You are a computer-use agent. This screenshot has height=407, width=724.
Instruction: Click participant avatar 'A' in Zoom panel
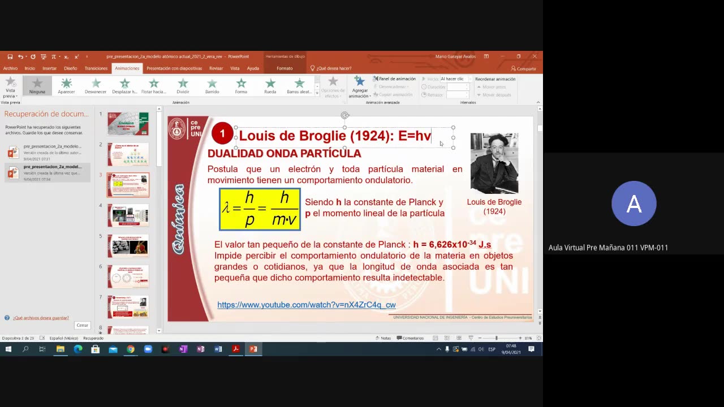click(x=633, y=203)
